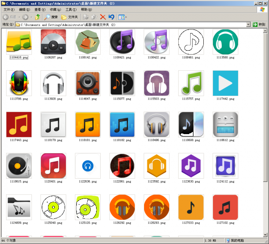269x244 pixels.
Task: Select the orange equalizer note thumbnail 1118181.png
Action: (88, 124)
